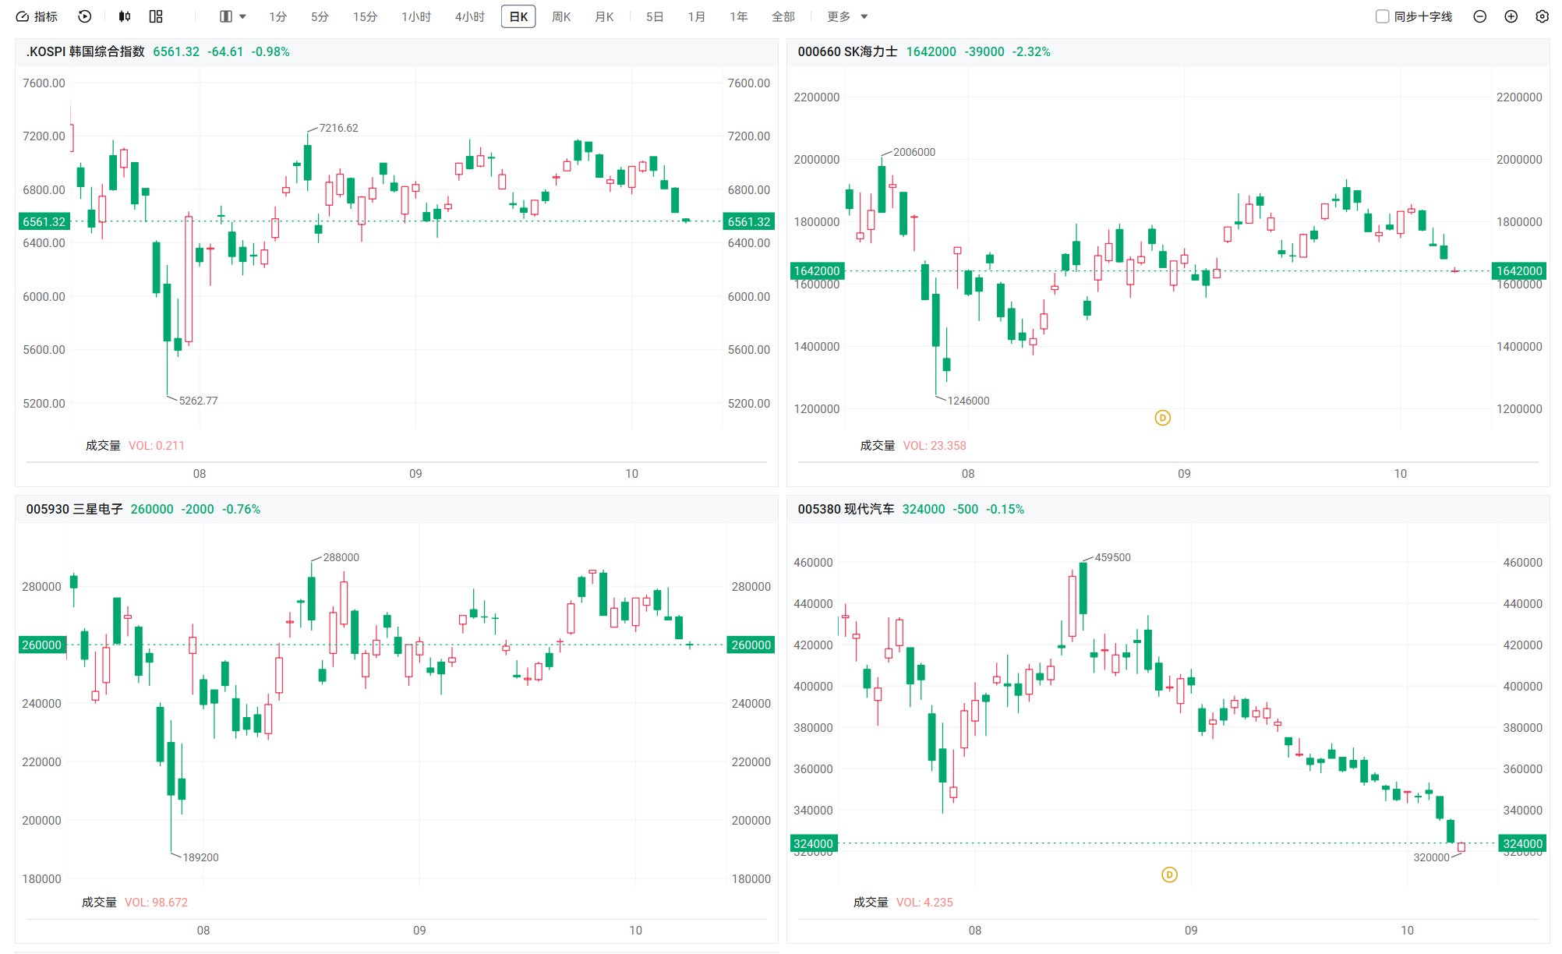This screenshot has width=1562, height=954.
Task: Click the 005380 现代汽车 chart title
Action: click(846, 509)
